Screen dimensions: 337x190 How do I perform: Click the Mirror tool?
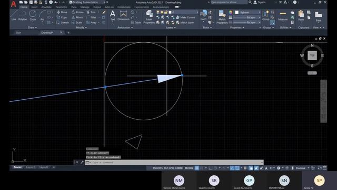(77, 17)
